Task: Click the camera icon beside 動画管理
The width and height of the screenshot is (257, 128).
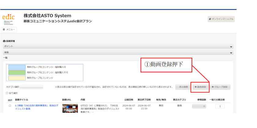Action: [4, 41]
